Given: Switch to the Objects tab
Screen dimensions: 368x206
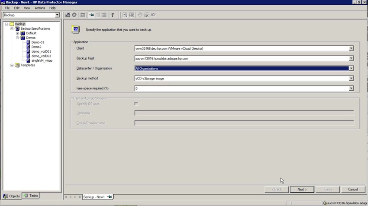Looking at the screenshot, I should coord(12,196).
